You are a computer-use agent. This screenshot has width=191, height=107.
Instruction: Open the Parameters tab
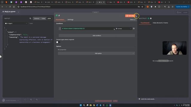(x=60, y=20)
